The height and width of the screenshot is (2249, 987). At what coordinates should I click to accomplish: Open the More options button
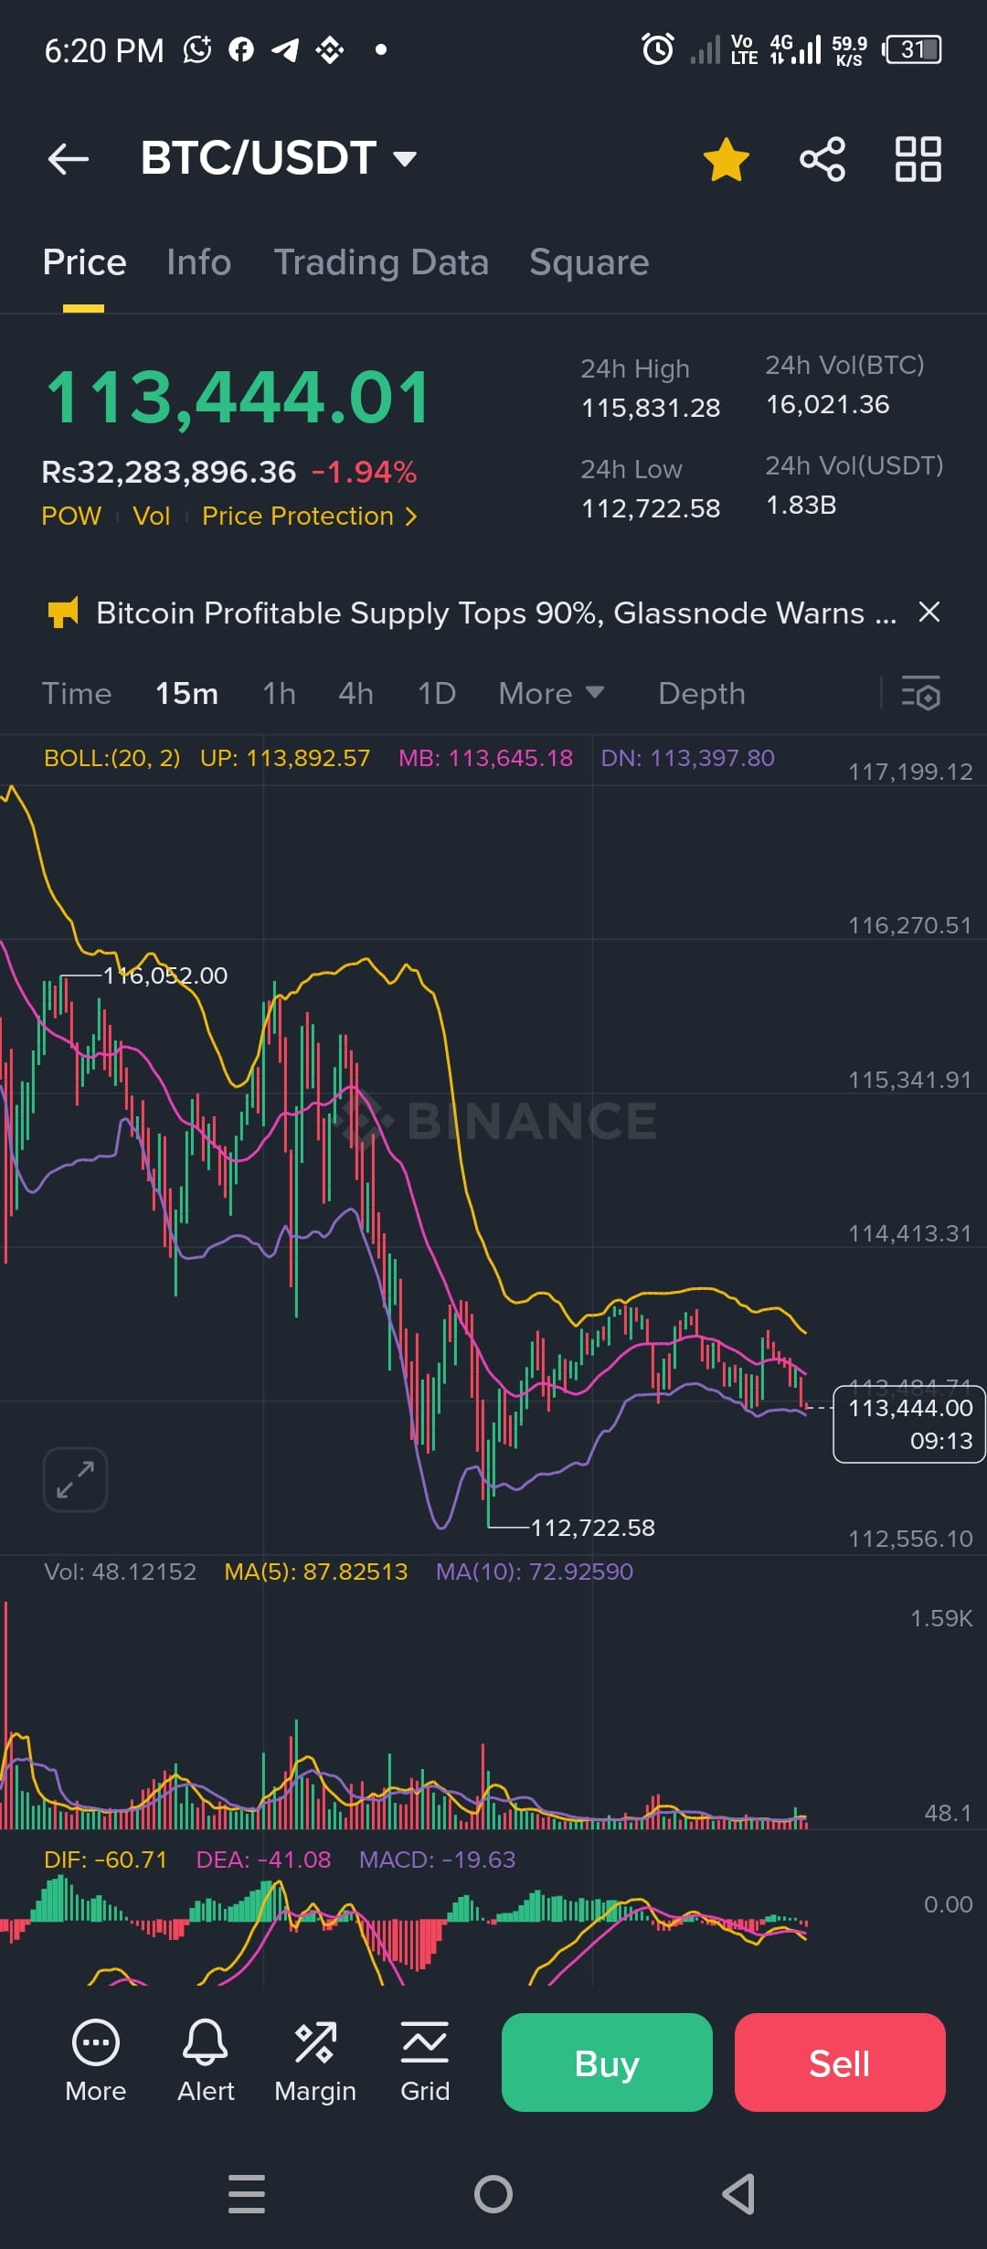tap(96, 2061)
